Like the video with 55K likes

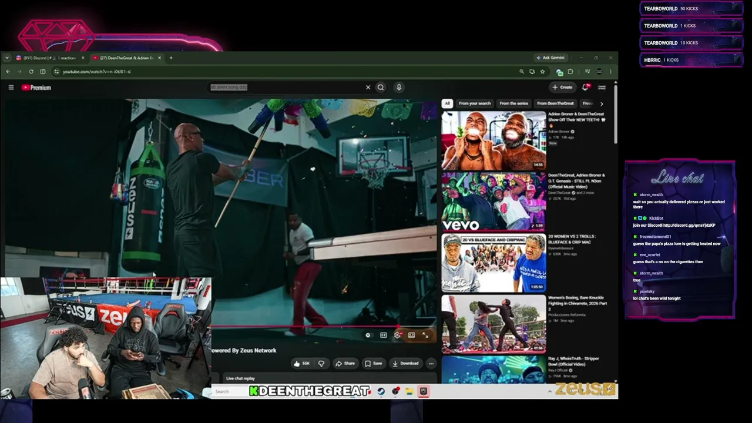click(302, 364)
